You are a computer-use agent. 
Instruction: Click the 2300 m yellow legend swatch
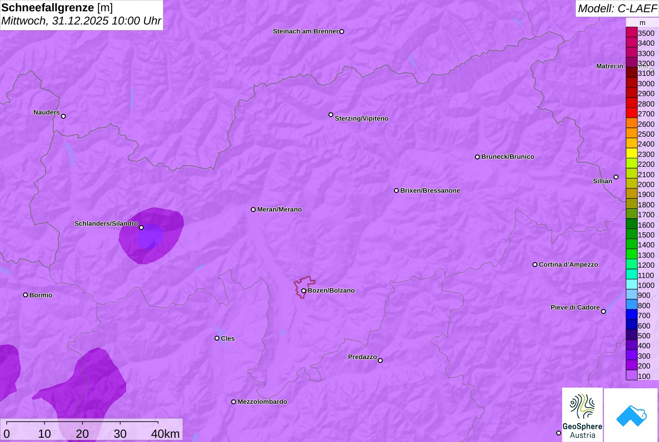tap(632, 154)
